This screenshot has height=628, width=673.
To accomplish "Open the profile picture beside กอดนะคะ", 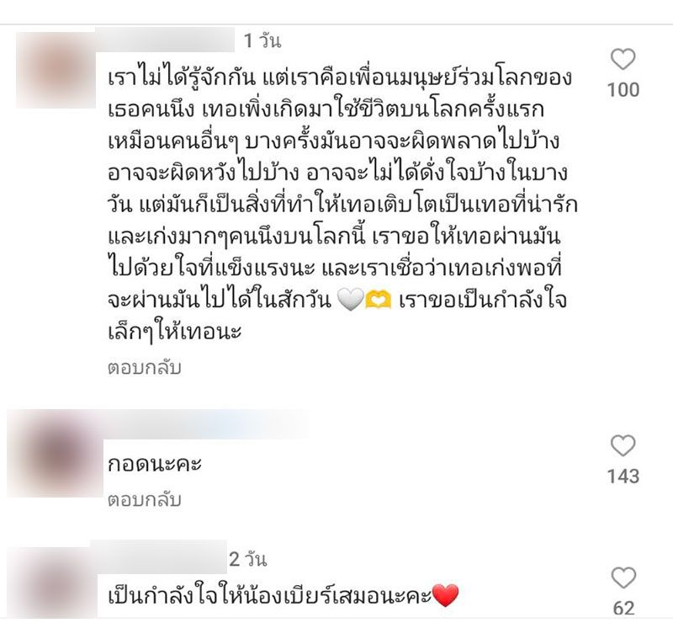I will tap(55, 453).
